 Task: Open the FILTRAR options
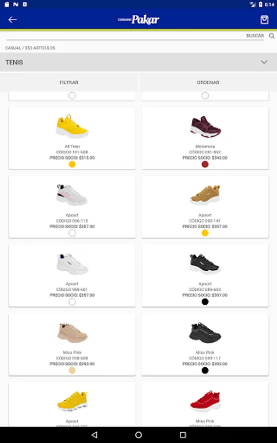tap(69, 82)
